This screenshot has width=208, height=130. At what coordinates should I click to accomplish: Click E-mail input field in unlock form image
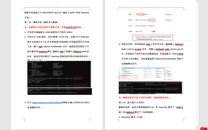[148, 26]
